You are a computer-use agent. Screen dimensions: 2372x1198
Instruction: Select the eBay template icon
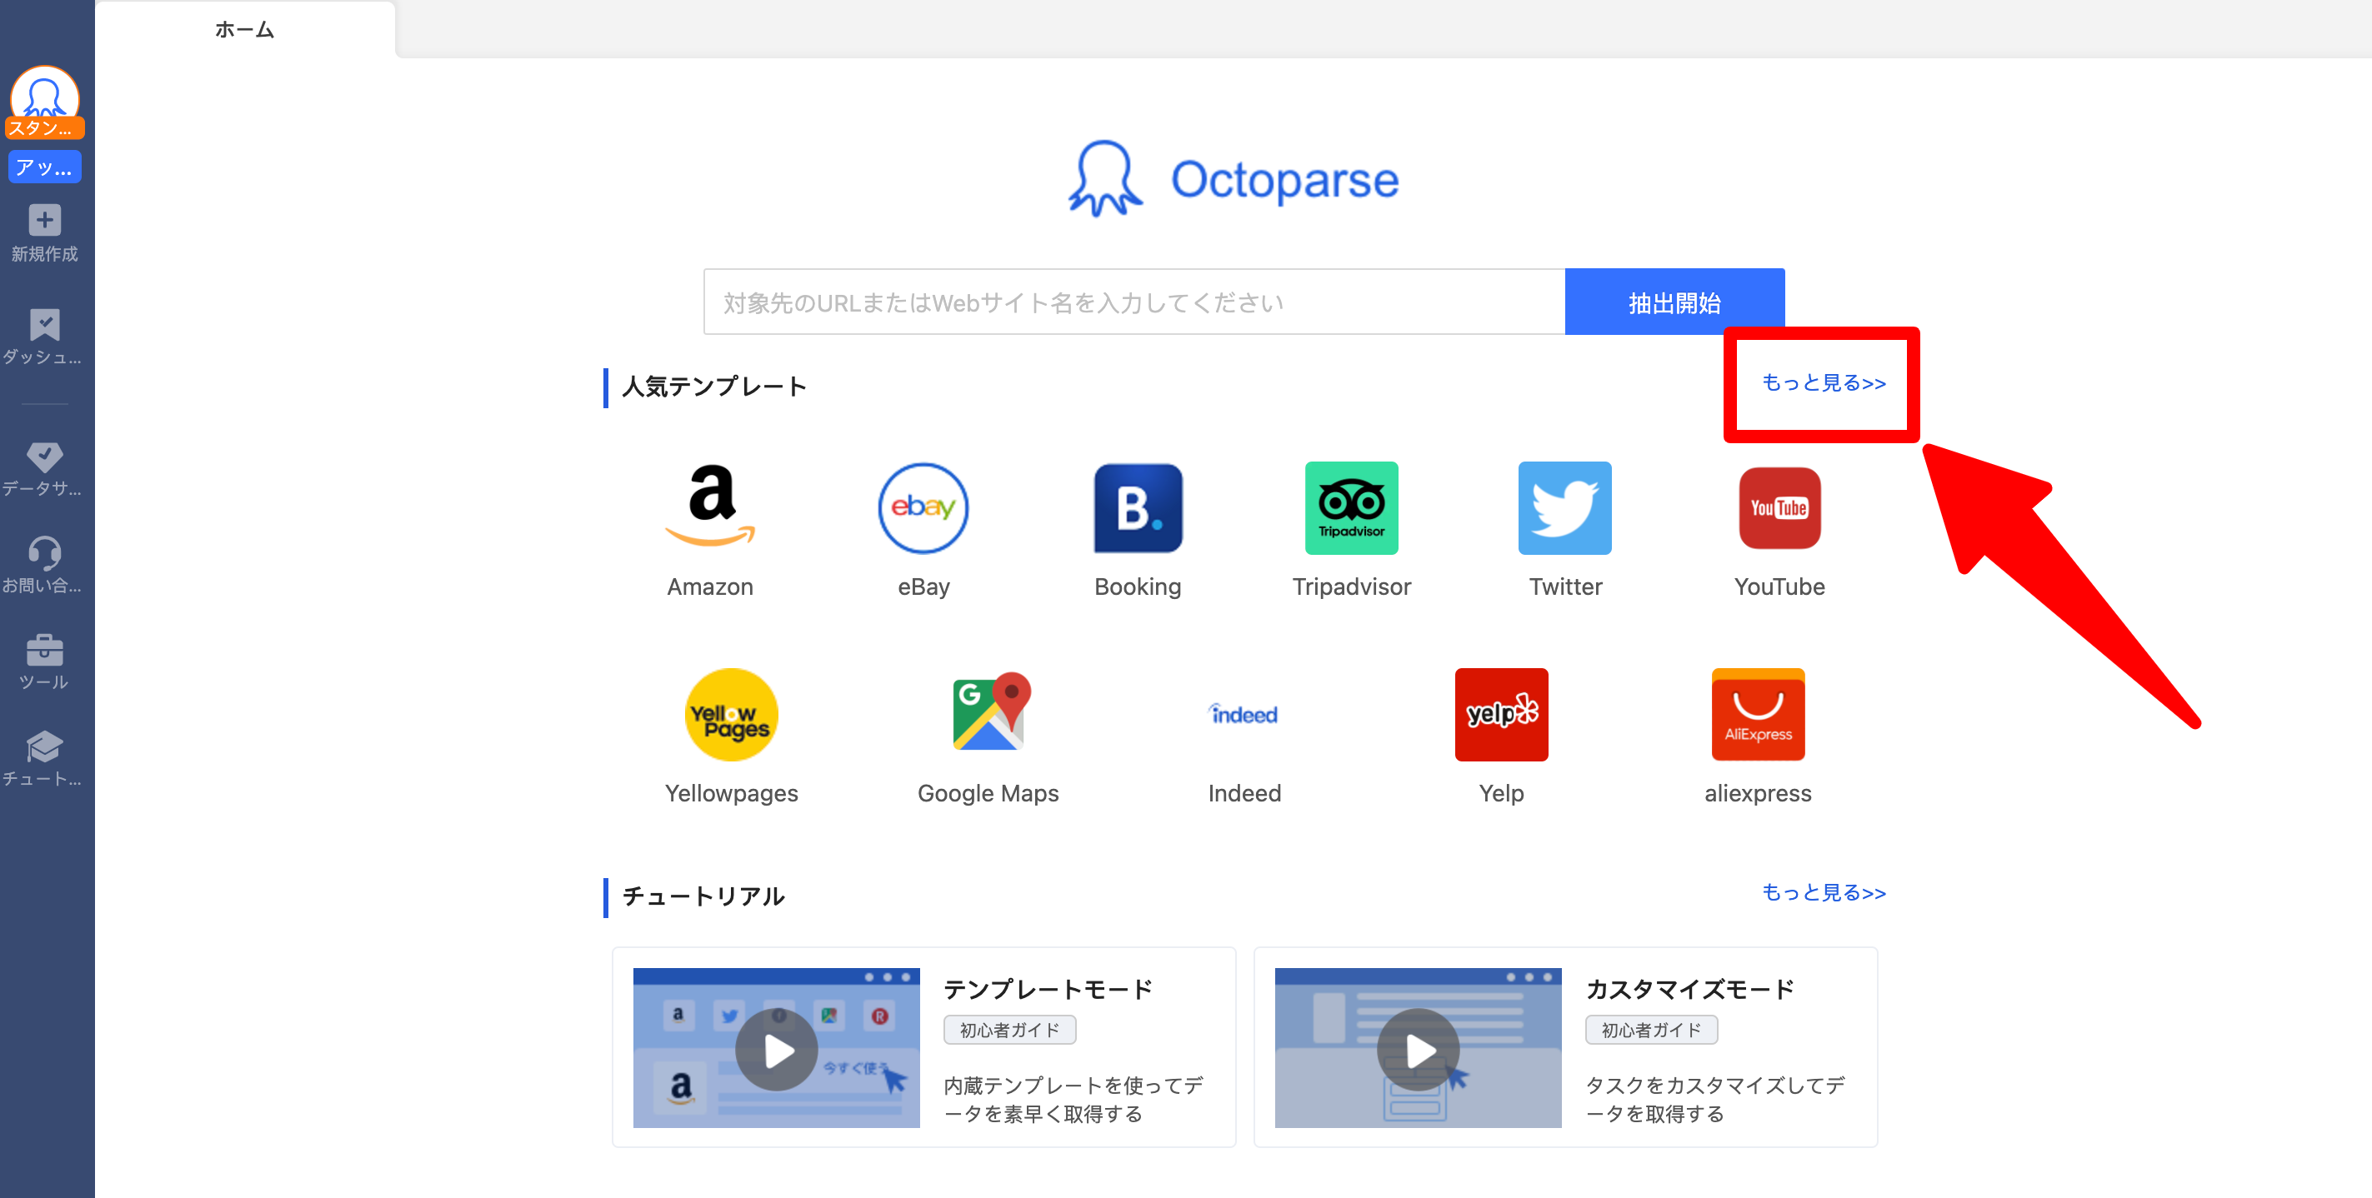(x=923, y=508)
